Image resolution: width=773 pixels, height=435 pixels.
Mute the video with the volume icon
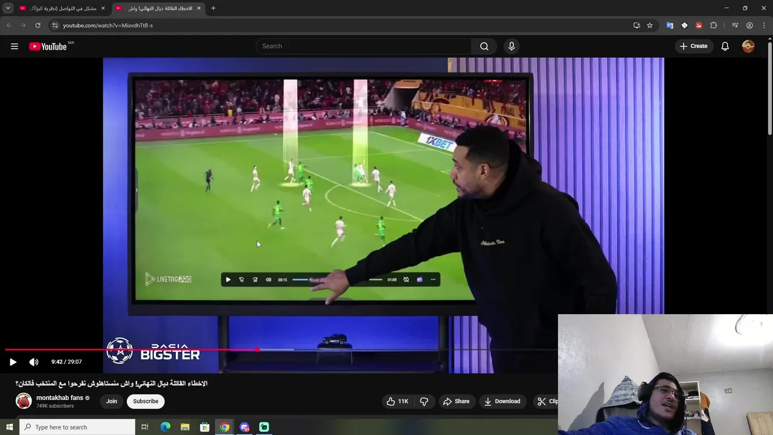coord(34,362)
